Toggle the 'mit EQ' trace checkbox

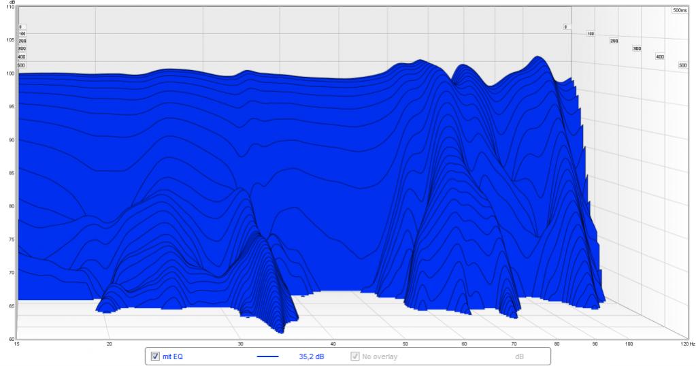click(155, 356)
